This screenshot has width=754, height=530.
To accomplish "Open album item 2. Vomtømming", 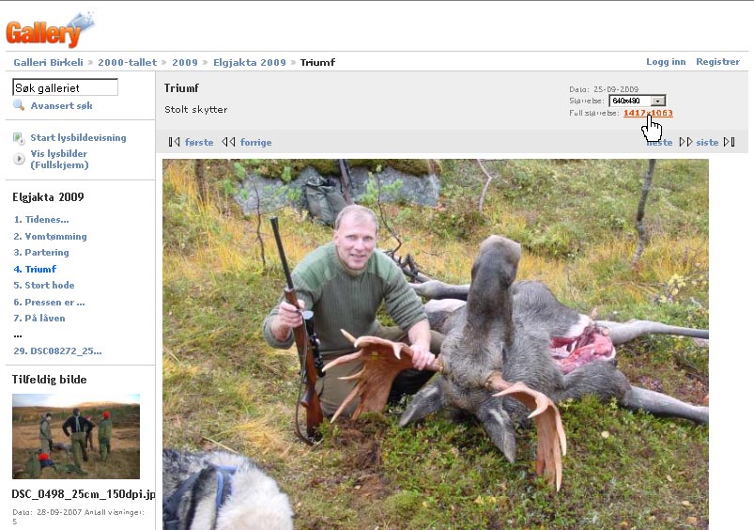I will (x=50, y=237).
